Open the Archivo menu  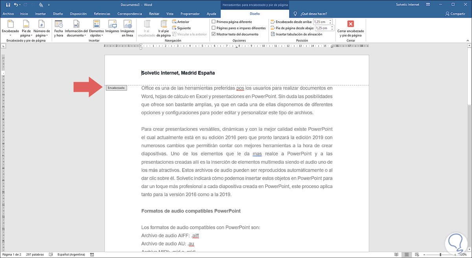pyautogui.click(x=8, y=13)
